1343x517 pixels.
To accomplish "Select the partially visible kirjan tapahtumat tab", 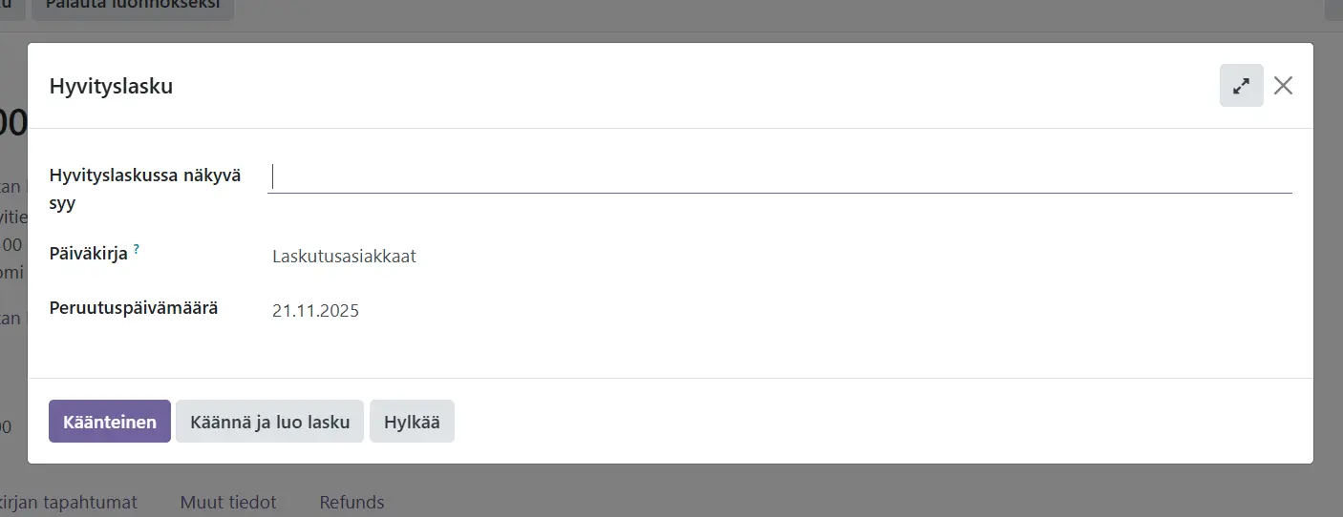I will pos(69,502).
